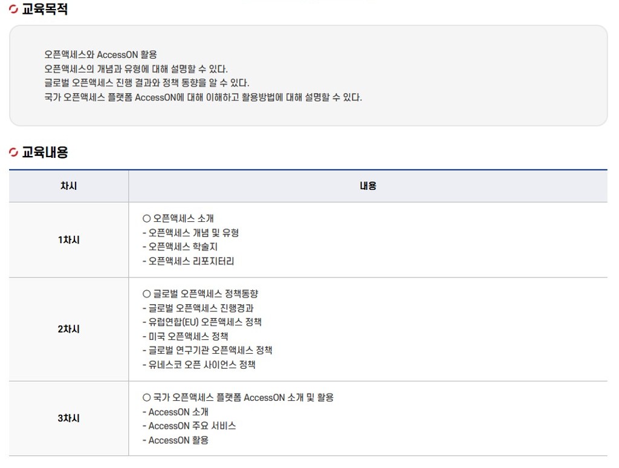Viewport: 619px width, 468px height.
Task: Select the 교육목적 section heading
Action: coord(45,10)
